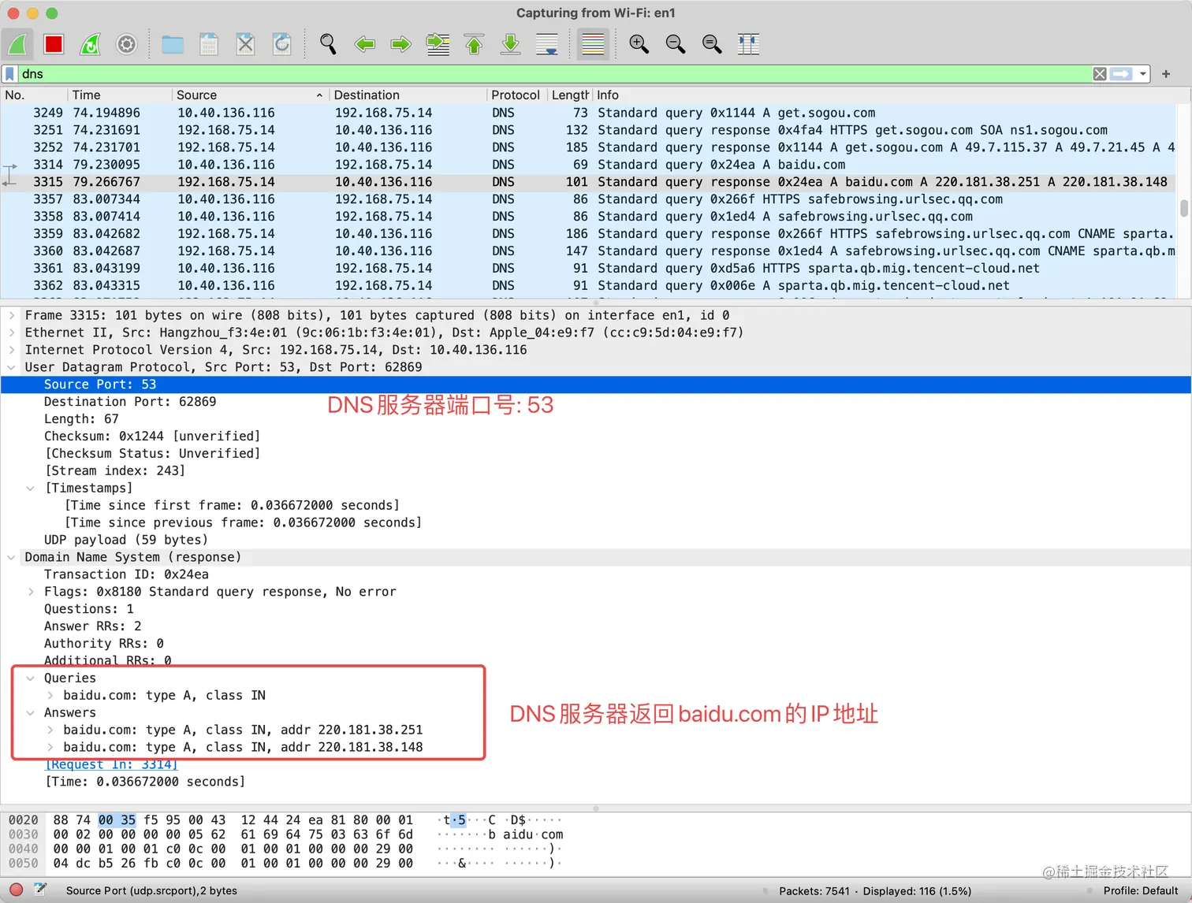This screenshot has width=1192, height=903.
Task: Reload the capture file
Action: [x=281, y=44]
